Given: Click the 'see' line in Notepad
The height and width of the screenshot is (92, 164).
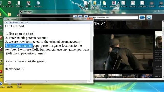Looking at the screenshot, I should point(7,65).
